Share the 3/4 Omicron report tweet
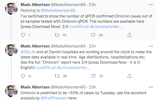Screen dimensions: 156x102 click(130, 76)
